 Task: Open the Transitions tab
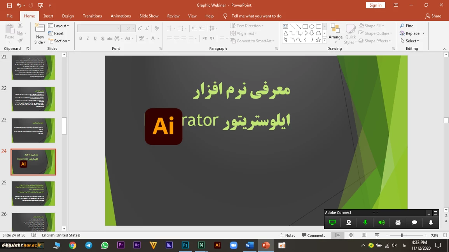pos(92,16)
